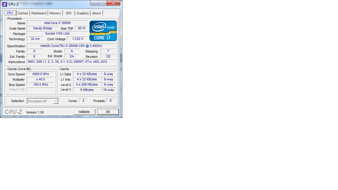Open the Caches tab
Viewport: 338px width, 190px height.
[23, 13]
